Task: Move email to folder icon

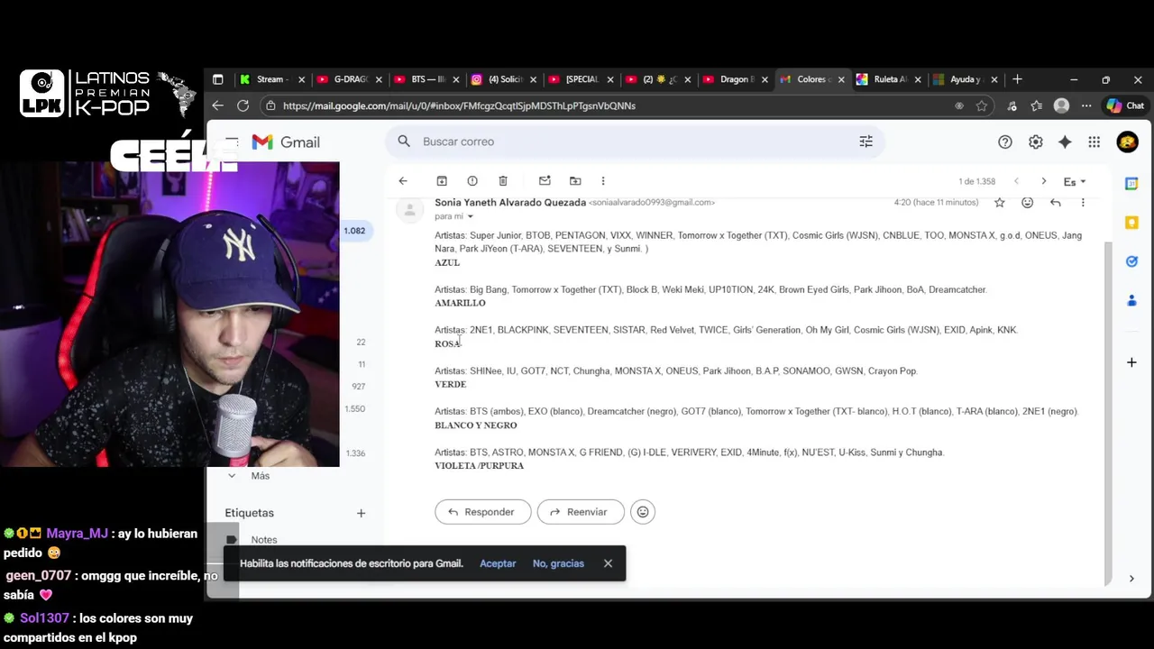Action: [575, 181]
